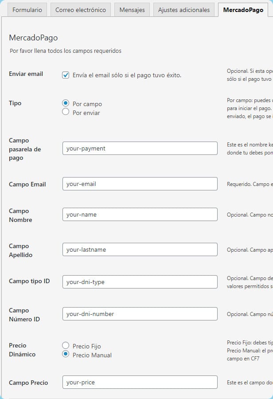Uncheck the Enviar email checkbox
Viewport: 273px width, 399px height.
(66, 75)
